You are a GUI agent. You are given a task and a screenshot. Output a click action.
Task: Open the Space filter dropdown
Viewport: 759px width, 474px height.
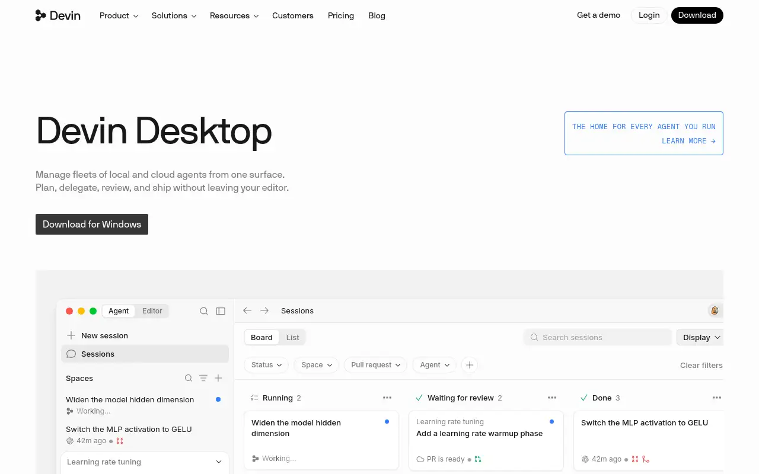pyautogui.click(x=316, y=365)
